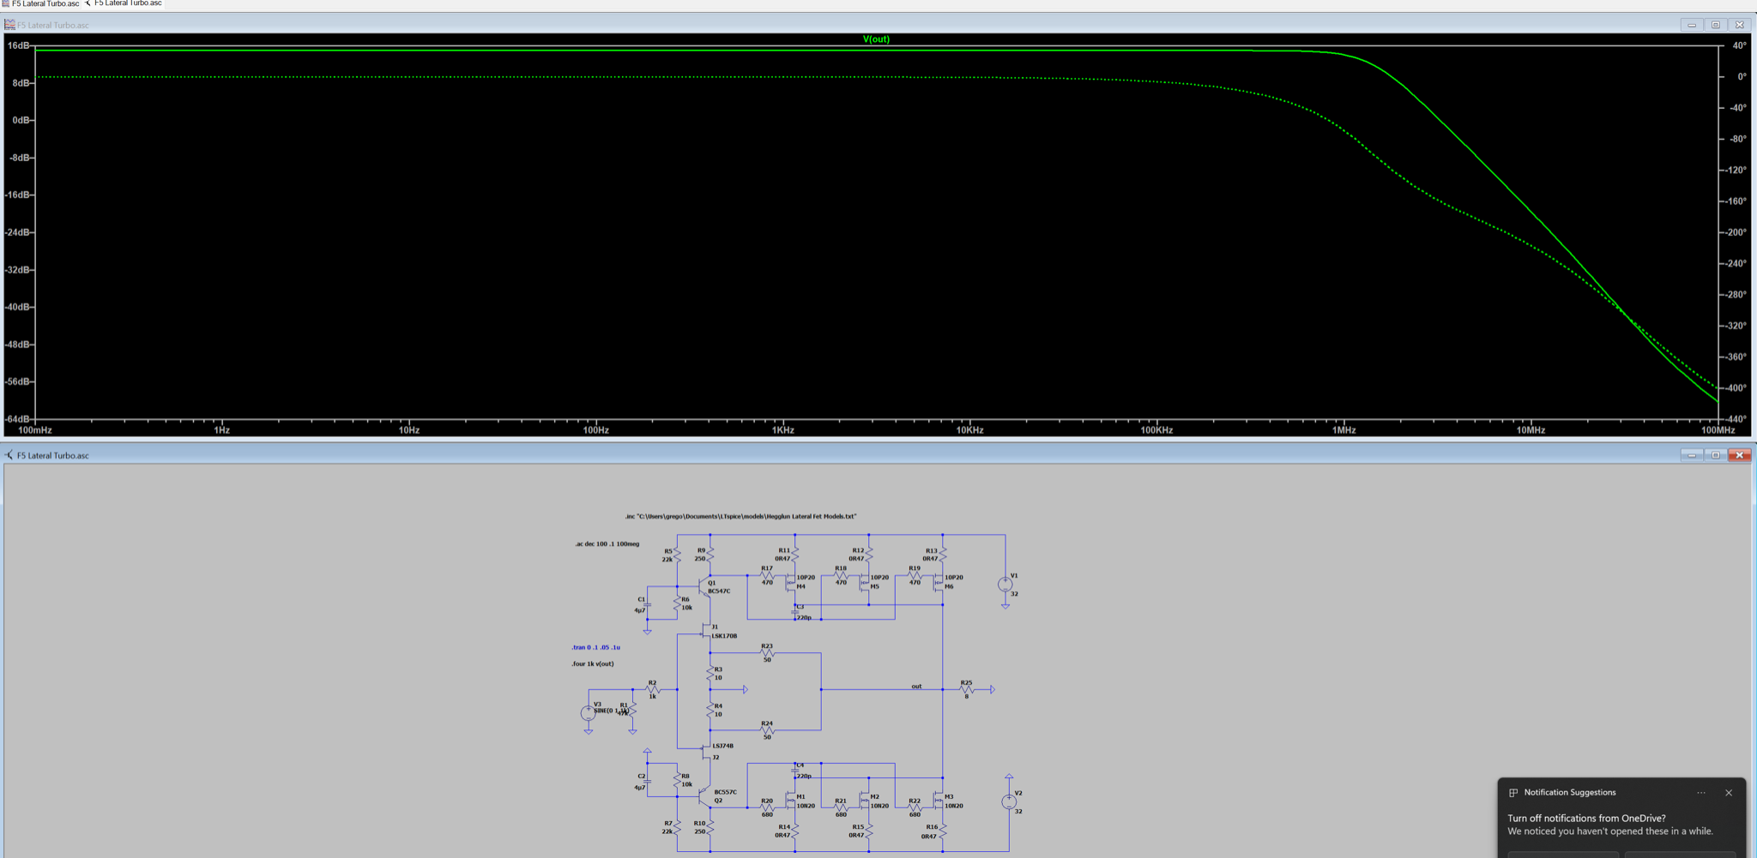Switch to the tab with the schematic icon
The height and width of the screenshot is (858, 1757).
123,4
